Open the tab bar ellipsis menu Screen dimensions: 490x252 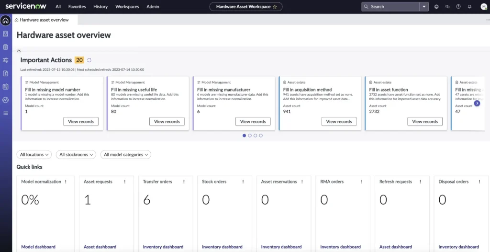(488, 20)
